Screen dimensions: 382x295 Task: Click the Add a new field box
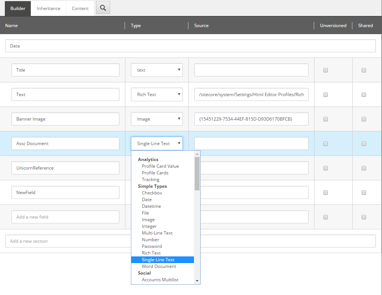(x=65, y=217)
